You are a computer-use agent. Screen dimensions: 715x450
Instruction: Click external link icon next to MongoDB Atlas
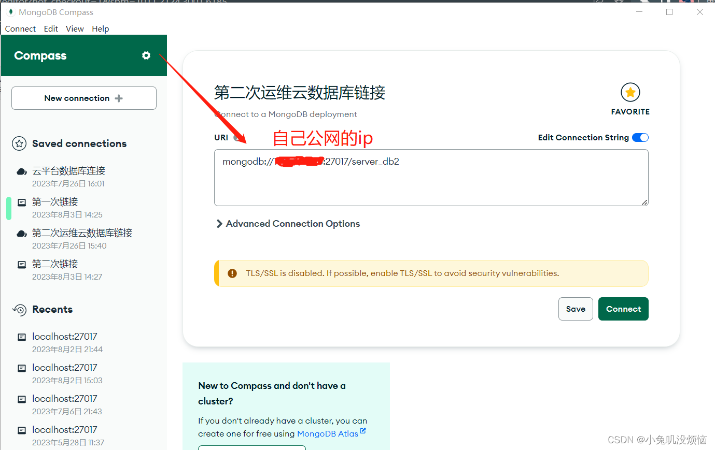coord(363,431)
